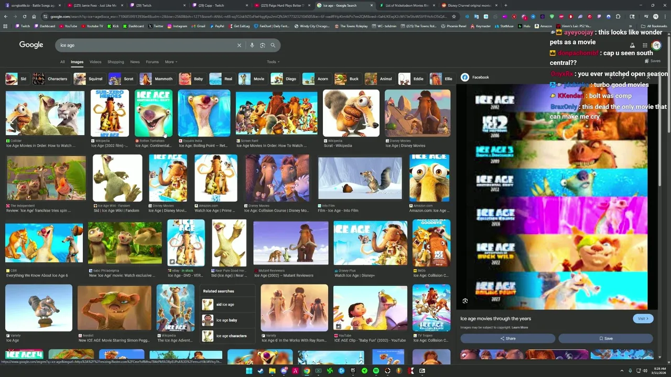Open Spotify from the taskbar

pos(376,371)
